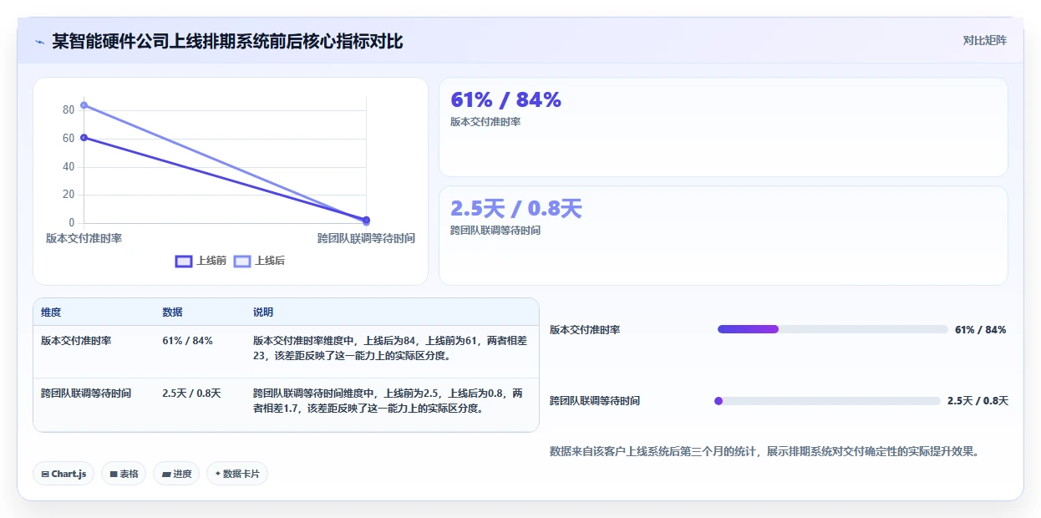Click chart x-axis label 跨团队联调等待时间
The height and width of the screenshot is (518, 1041).
(x=366, y=238)
